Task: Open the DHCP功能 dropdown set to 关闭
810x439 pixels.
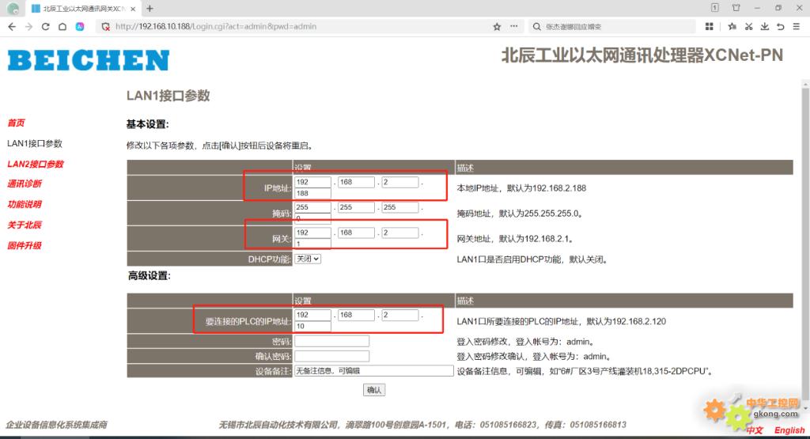Action: pos(308,259)
